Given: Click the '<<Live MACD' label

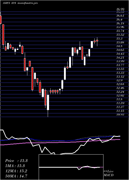Looking at the screenshot, I should (109, 173).
